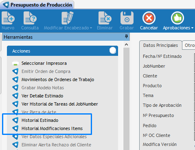Click icon beside Eliminar Alerta Rechazo del Cliente

(15, 145)
